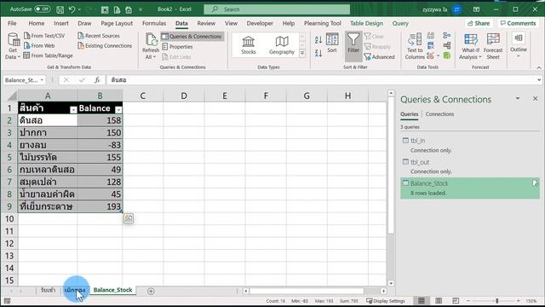Zoom out with minus button
Screen dimensions: 545x307
click(468, 301)
